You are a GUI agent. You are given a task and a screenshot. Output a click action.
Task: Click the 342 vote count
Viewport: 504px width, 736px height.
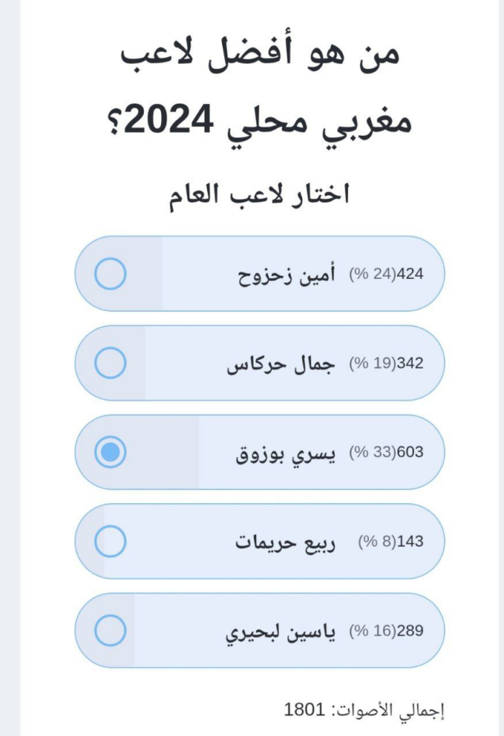(x=412, y=364)
